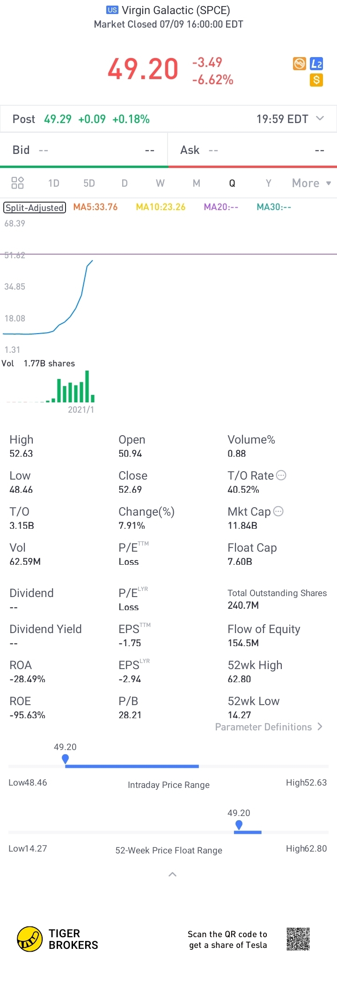The image size is (337, 991).
Task: Open the chart layout grid icon
Action: [x=17, y=183]
